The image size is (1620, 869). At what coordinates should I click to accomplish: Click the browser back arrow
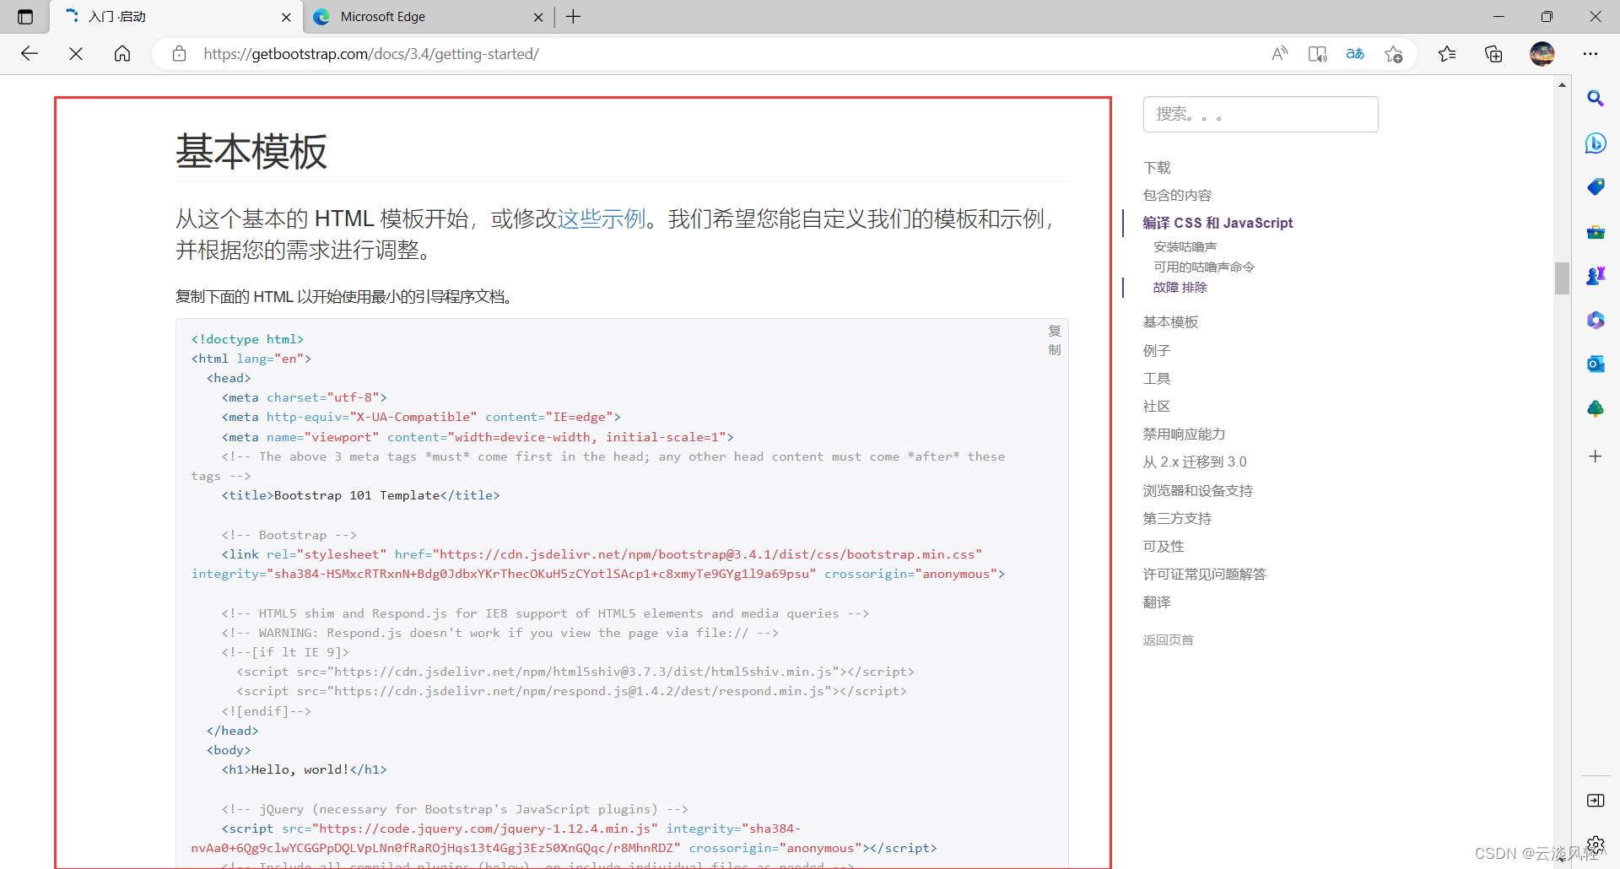tap(30, 54)
